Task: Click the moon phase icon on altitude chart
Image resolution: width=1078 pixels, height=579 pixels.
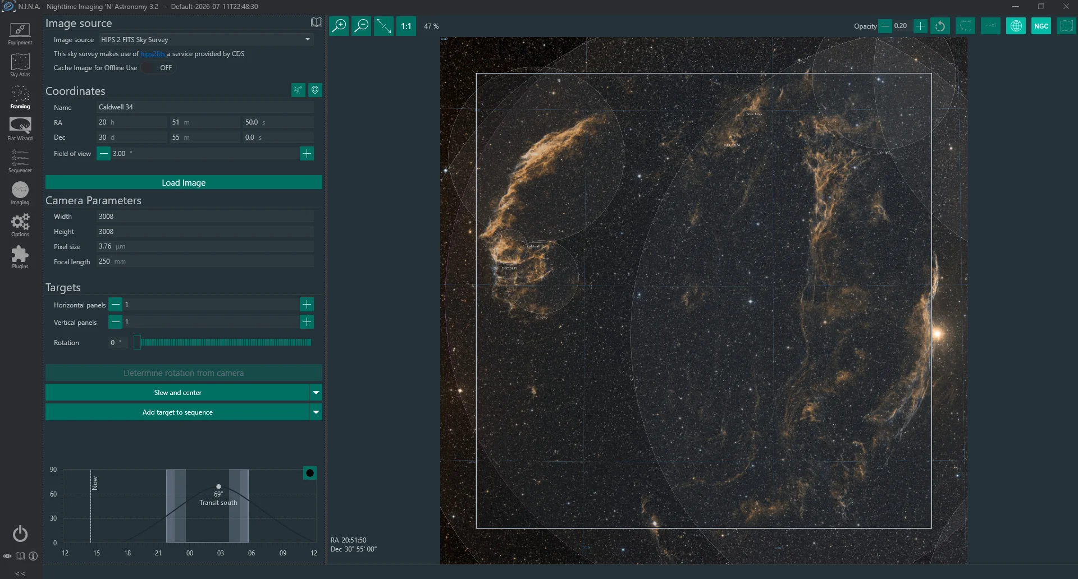Action: (310, 473)
